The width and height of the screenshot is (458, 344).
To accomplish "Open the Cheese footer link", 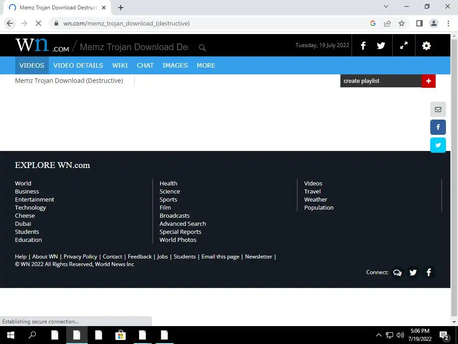I will [x=25, y=215].
